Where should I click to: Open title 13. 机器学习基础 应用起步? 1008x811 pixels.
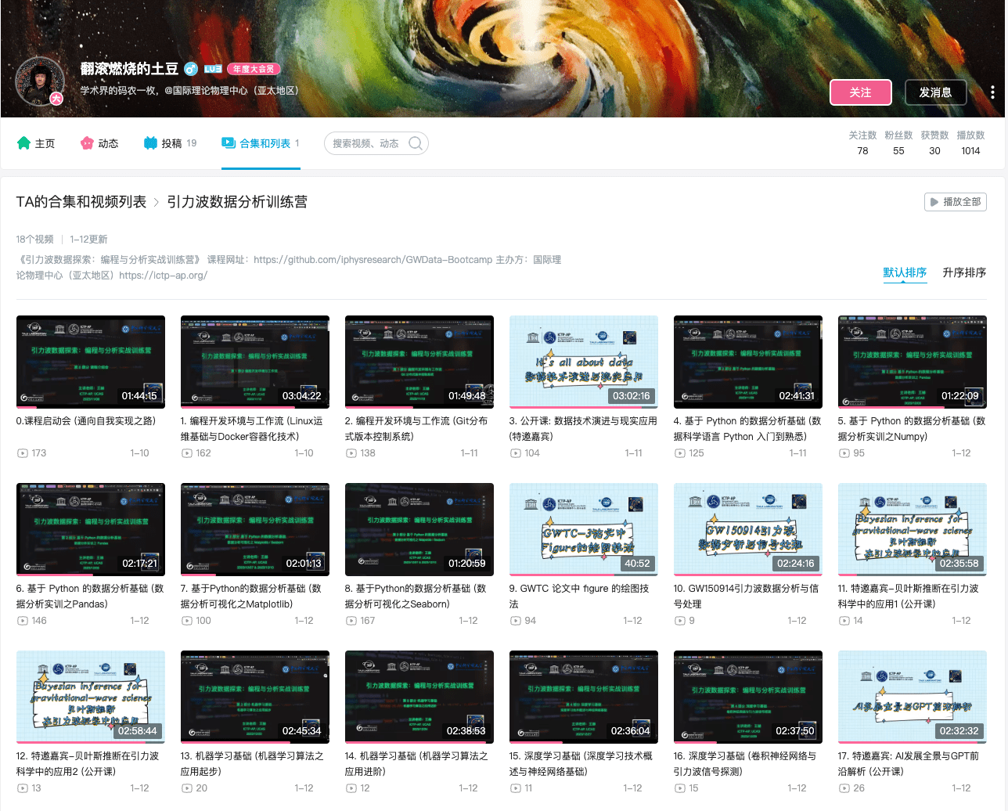pyautogui.click(x=252, y=764)
